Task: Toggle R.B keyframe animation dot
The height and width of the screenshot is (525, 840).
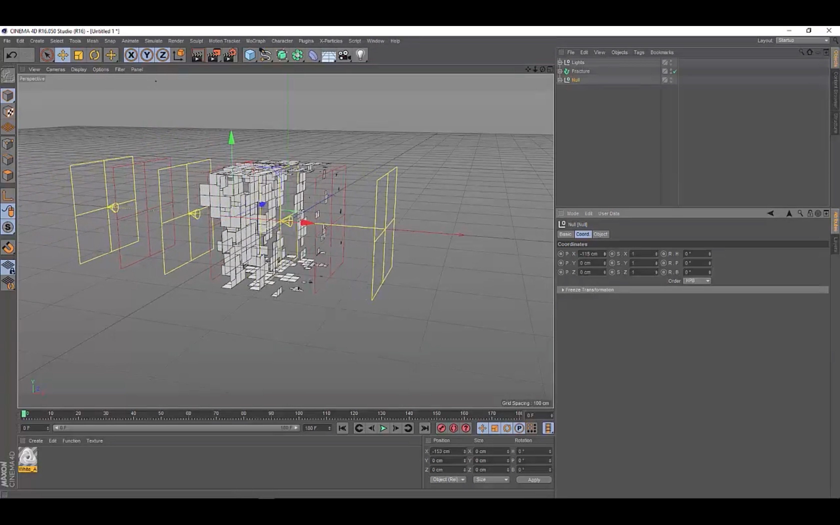Action: tap(664, 272)
